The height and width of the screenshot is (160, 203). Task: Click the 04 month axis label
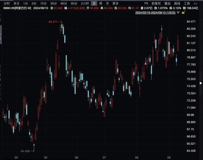16,158
